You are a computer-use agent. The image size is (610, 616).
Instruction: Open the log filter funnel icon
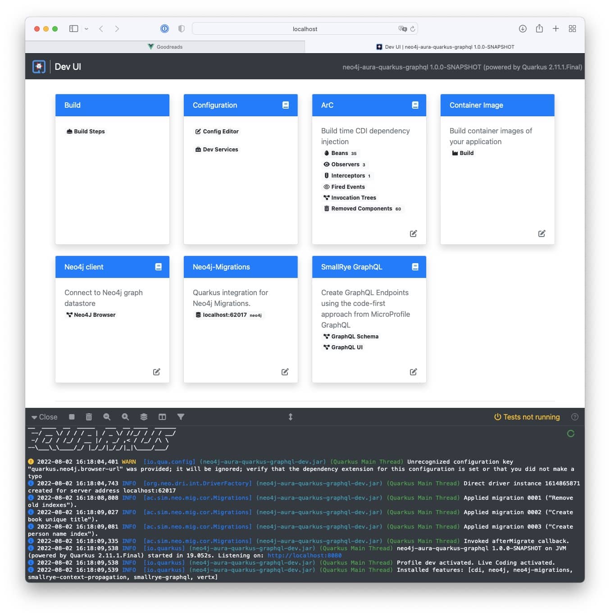181,417
